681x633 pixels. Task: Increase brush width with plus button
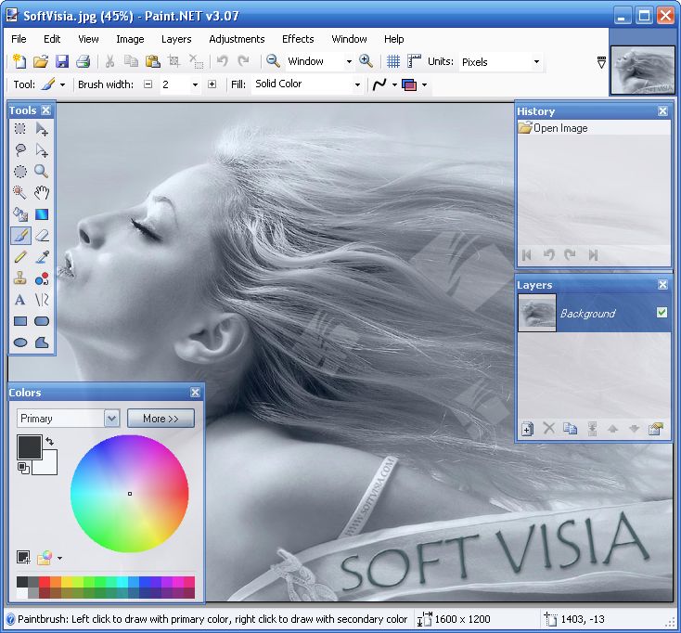[212, 84]
